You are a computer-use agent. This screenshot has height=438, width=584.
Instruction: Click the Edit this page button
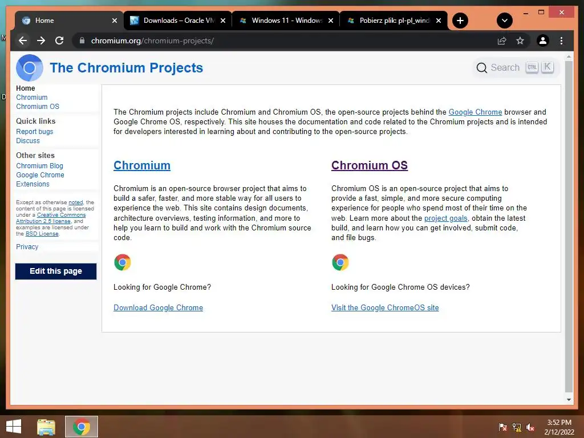click(x=56, y=271)
